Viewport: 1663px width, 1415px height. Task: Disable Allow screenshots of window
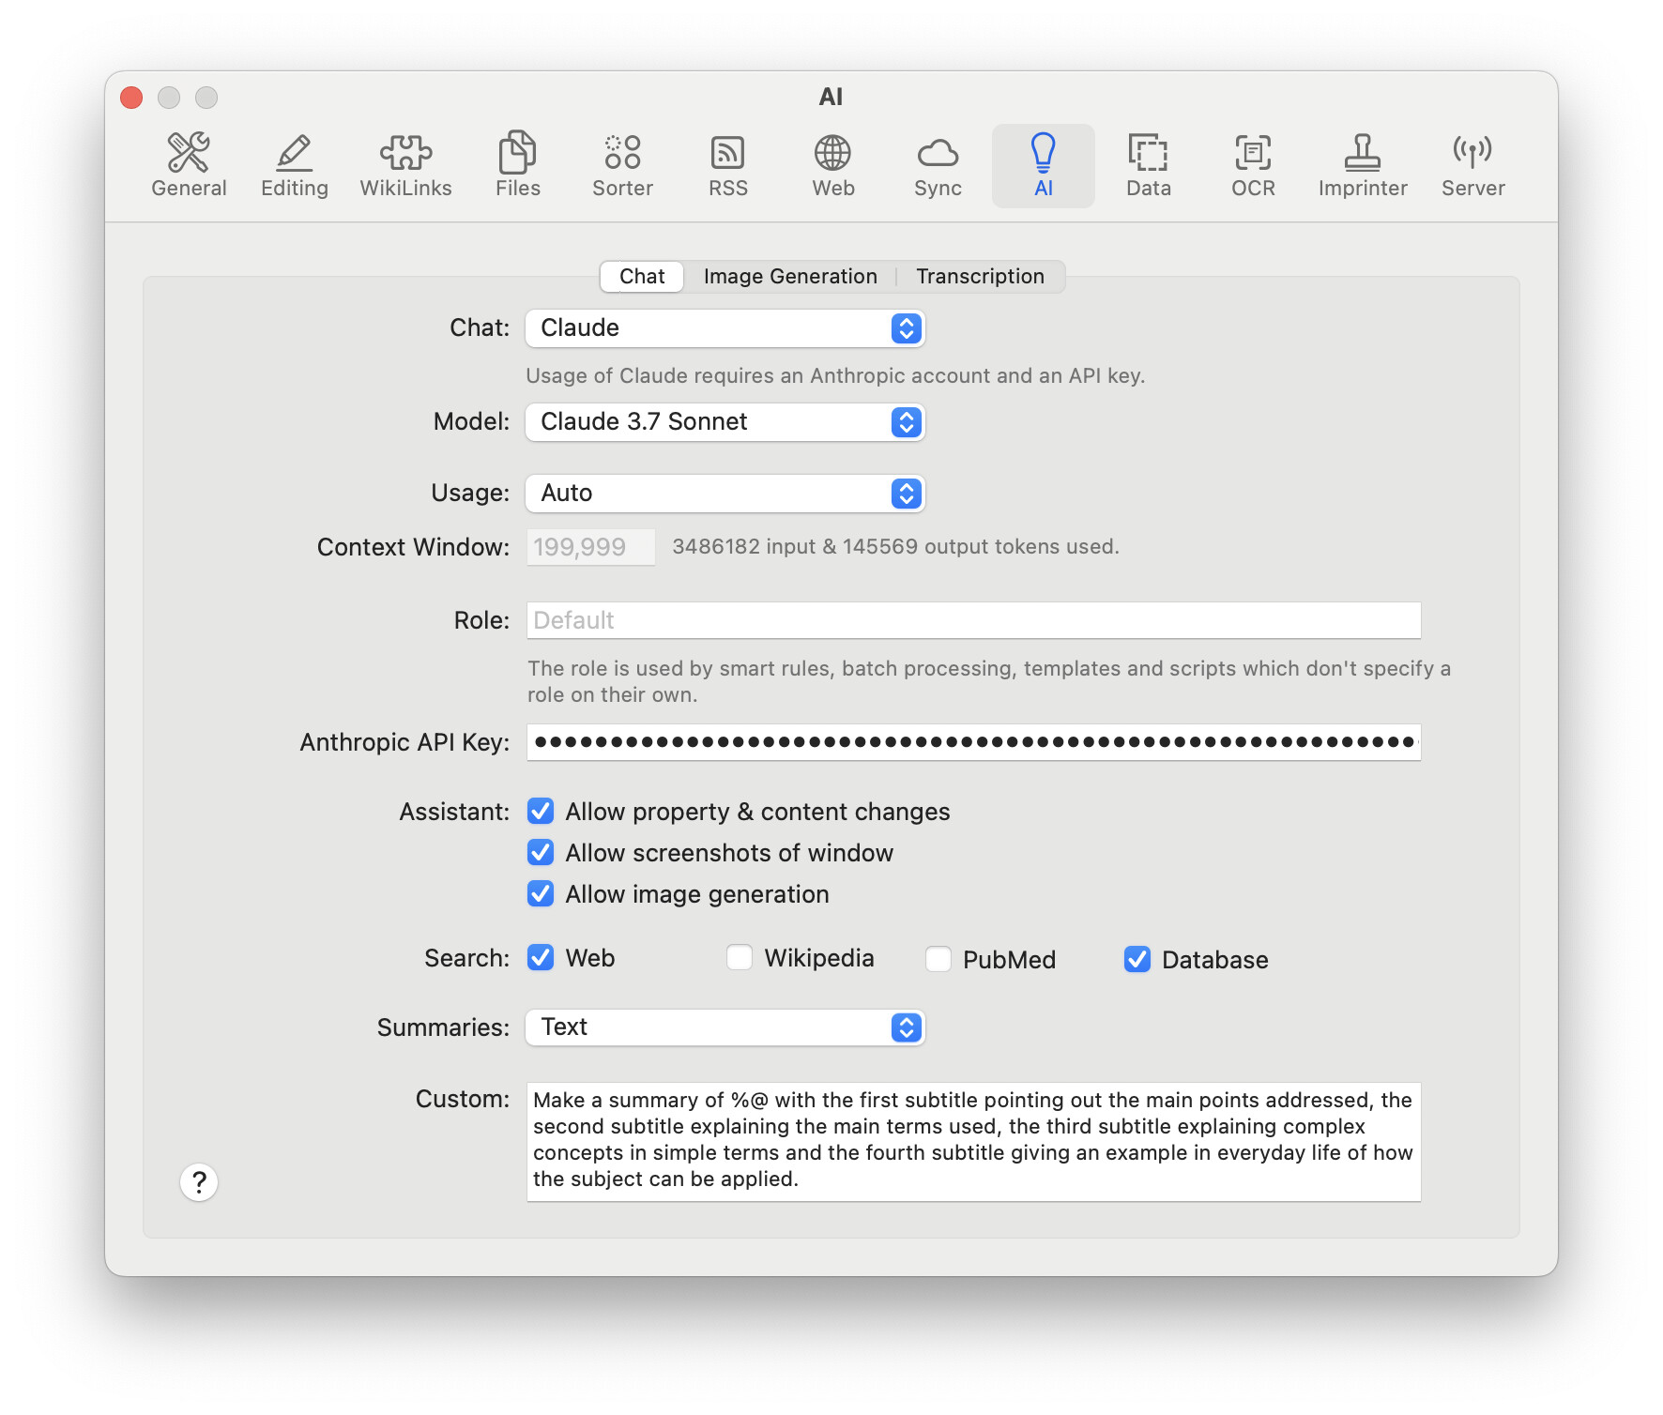point(541,852)
